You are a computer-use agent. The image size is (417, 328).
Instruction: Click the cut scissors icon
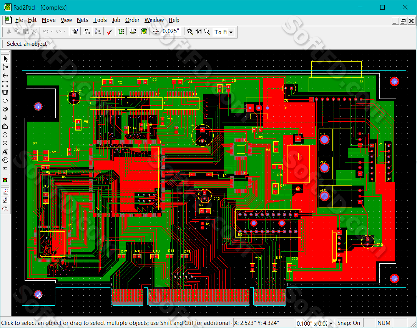[9, 32]
